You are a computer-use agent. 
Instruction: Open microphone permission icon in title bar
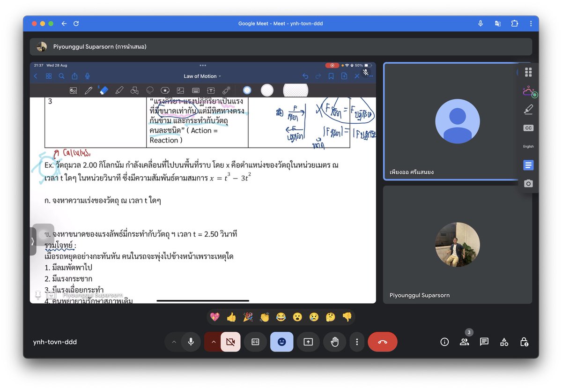point(481,23)
